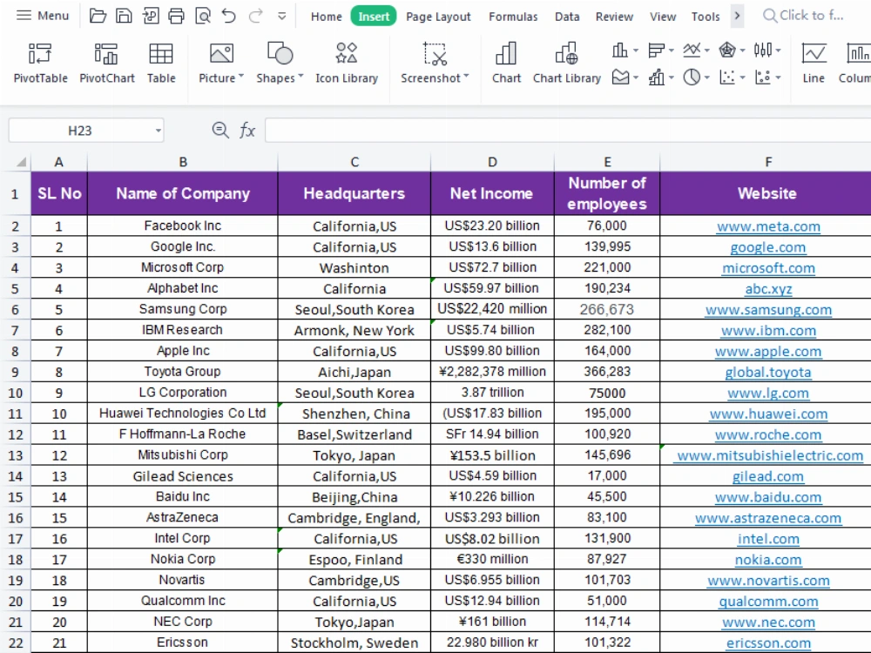Image resolution: width=871 pixels, height=653 pixels.
Task: Insert a scatter chart icon
Action: click(727, 77)
